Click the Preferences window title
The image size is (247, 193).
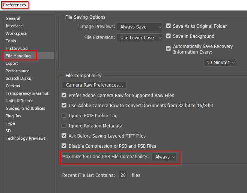[15, 5]
